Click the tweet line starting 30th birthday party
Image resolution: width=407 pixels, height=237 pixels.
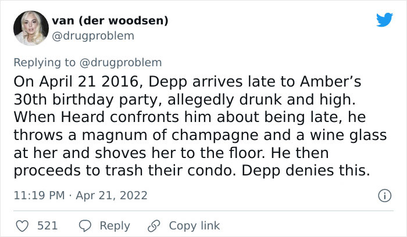[184, 99]
